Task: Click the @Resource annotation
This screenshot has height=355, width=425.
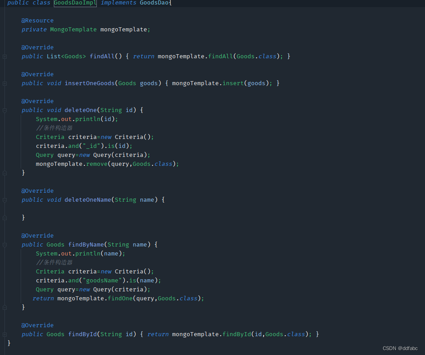Action: pyautogui.click(x=37, y=20)
